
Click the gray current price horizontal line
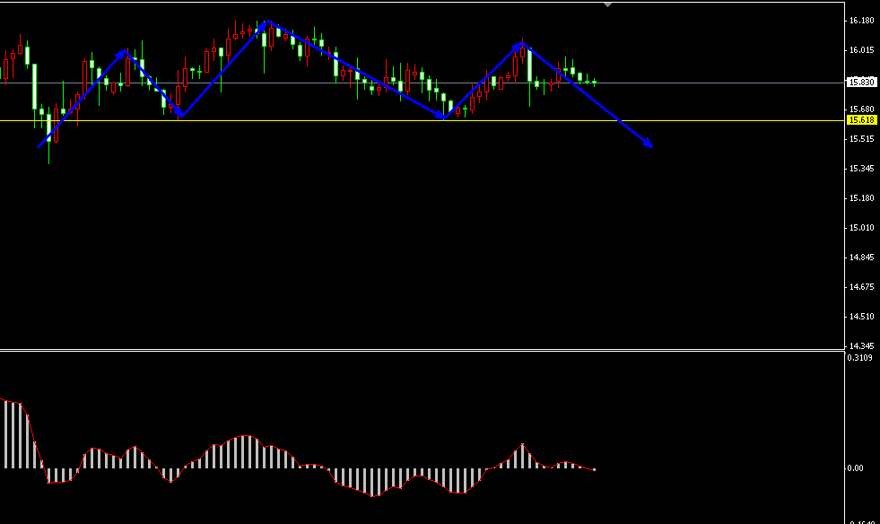[x=718, y=83]
